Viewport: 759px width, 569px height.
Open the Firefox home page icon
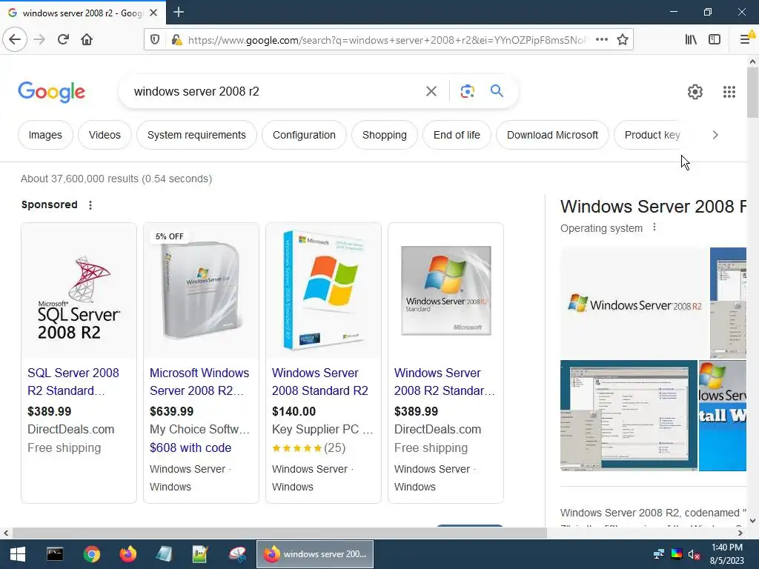coord(87,40)
